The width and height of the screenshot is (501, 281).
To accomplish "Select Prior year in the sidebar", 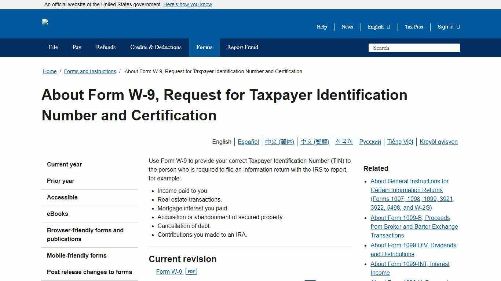I will [61, 181].
